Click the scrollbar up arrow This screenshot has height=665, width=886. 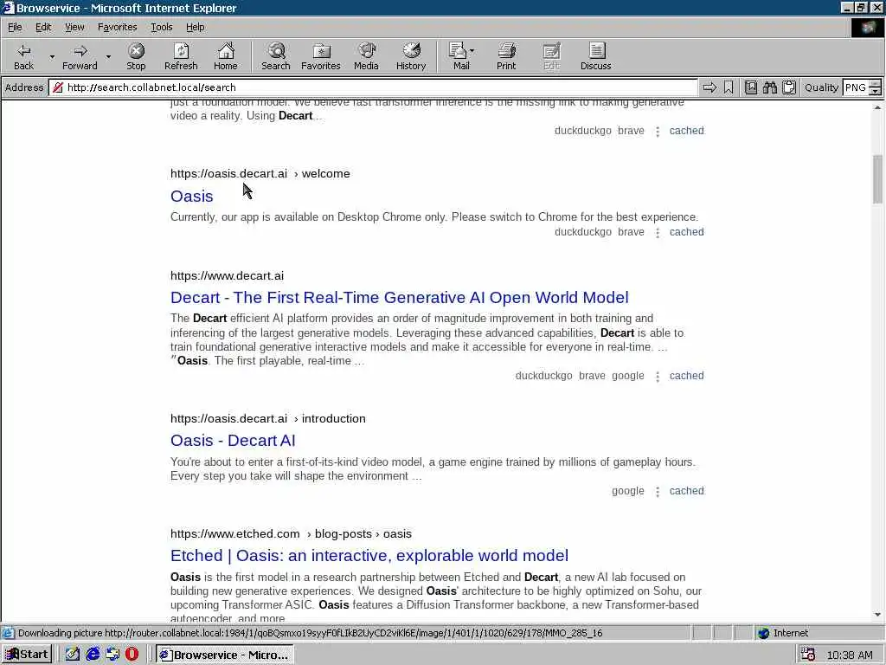(877, 107)
